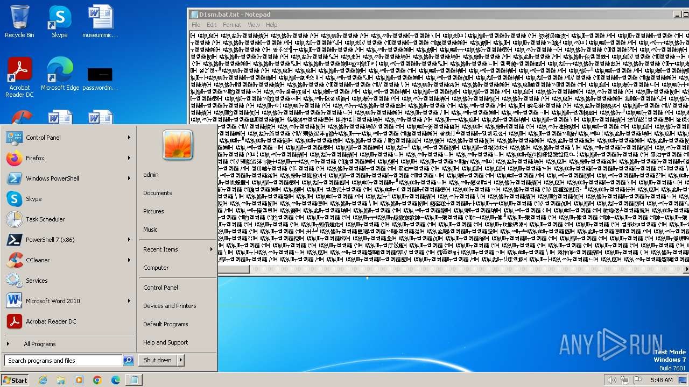Click the user account flower picture
This screenshot has width=689, height=387.
point(178,145)
